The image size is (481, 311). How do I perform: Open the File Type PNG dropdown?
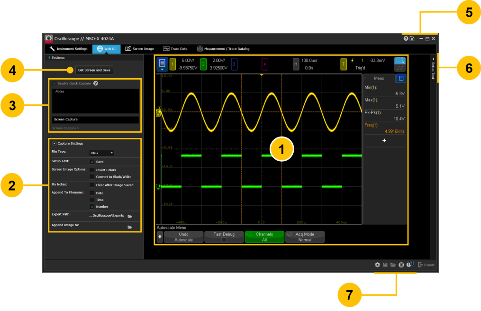coord(102,153)
